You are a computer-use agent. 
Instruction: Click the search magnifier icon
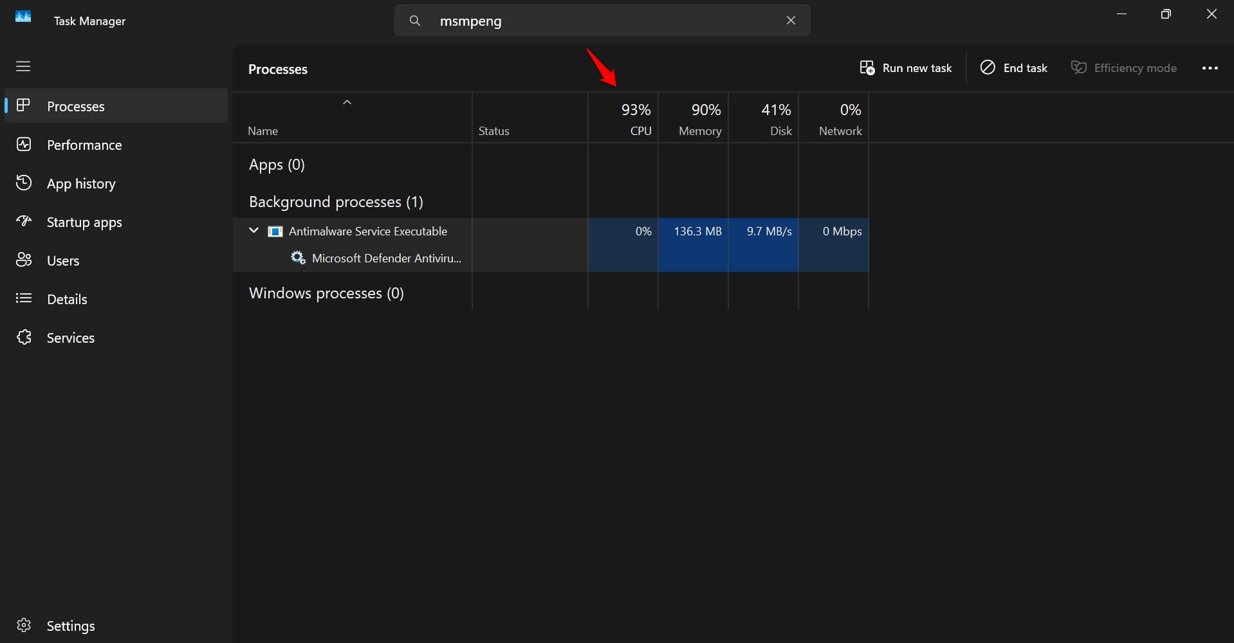click(415, 21)
